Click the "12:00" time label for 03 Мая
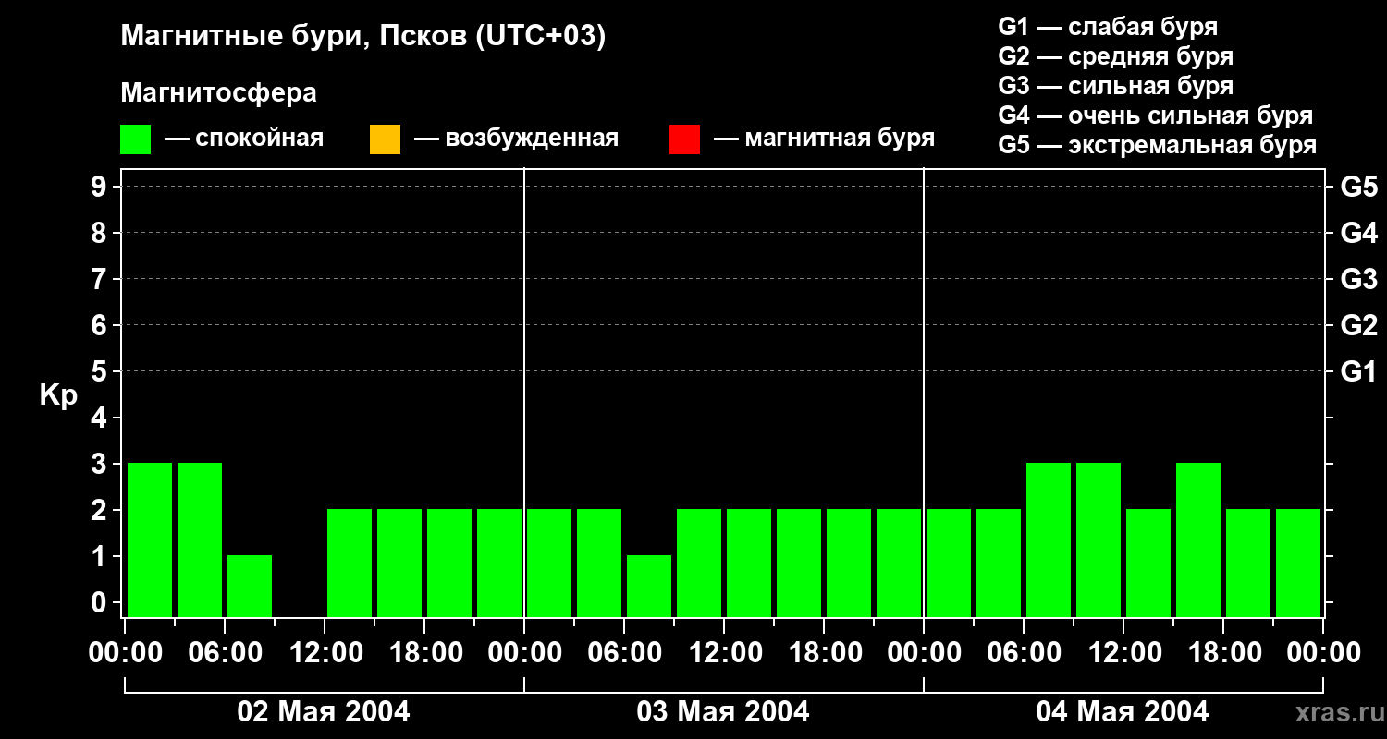The image size is (1387, 739). 724,652
